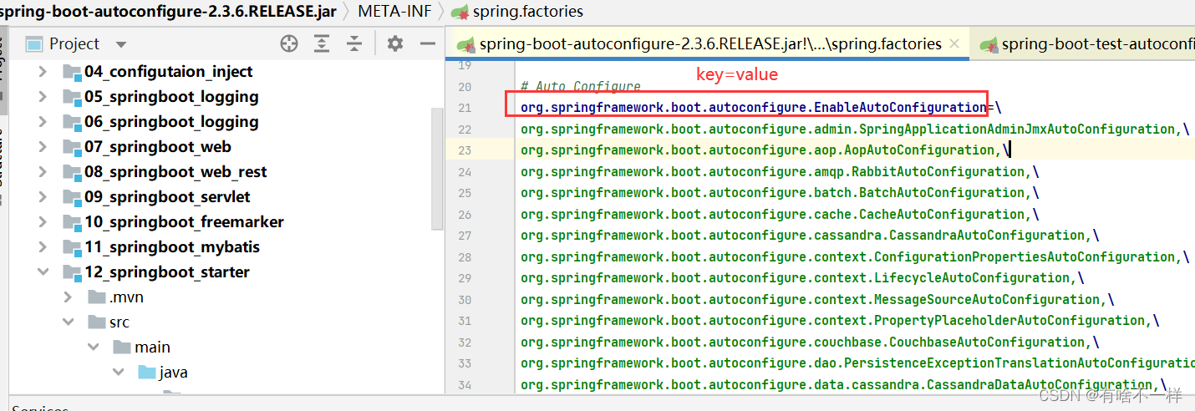Viewport: 1195px width, 411px height.
Task: Click the jar name in the breadcrumb
Action: (x=168, y=11)
